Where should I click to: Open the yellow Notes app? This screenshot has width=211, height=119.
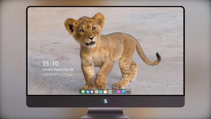[x=105, y=92]
